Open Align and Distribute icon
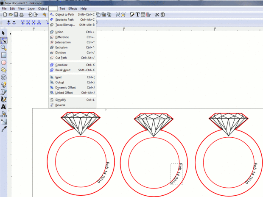263x197 pixels. tap(148, 14)
